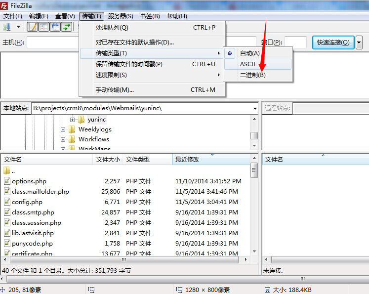Sort by 文件类型 column header

tap(148, 160)
